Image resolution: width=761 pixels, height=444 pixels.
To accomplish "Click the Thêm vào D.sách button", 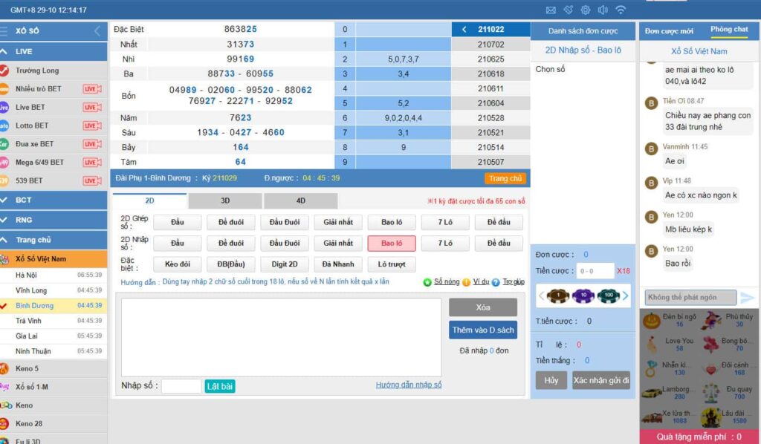I will click(482, 330).
